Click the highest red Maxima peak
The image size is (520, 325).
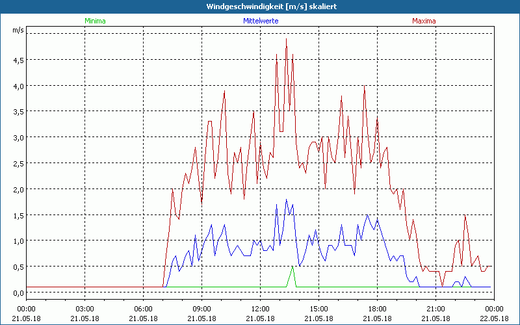286,39
